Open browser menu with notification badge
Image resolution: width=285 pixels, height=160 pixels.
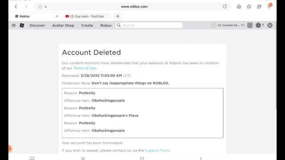coord(269,6)
